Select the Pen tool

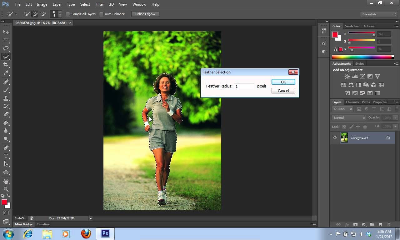pos(6,148)
